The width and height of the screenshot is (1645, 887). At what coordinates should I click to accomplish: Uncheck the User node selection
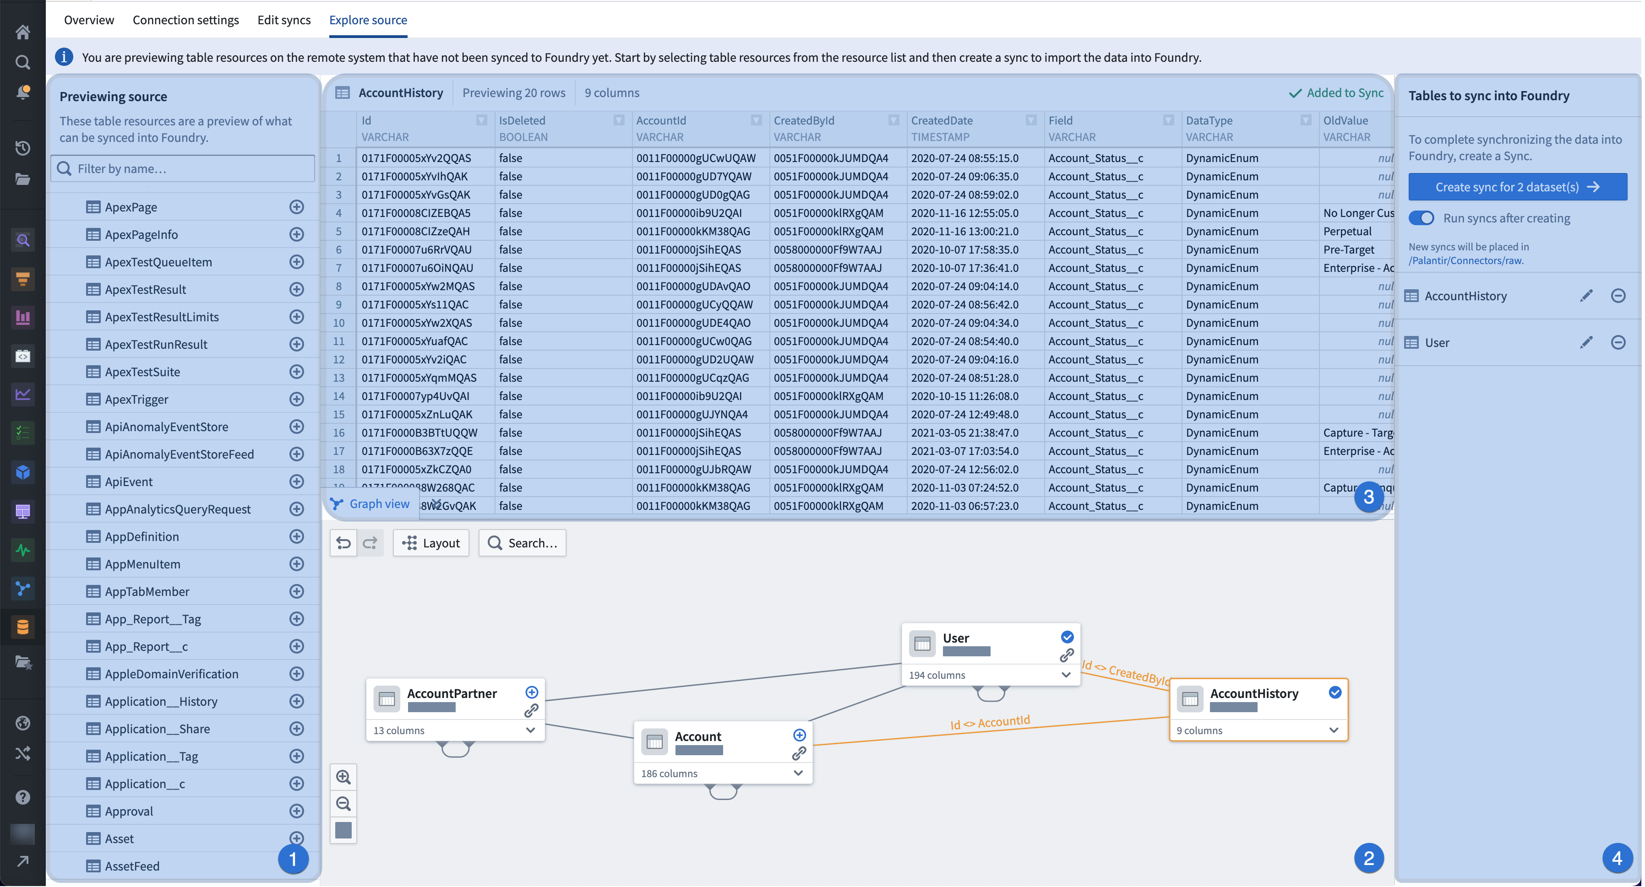[1067, 637]
